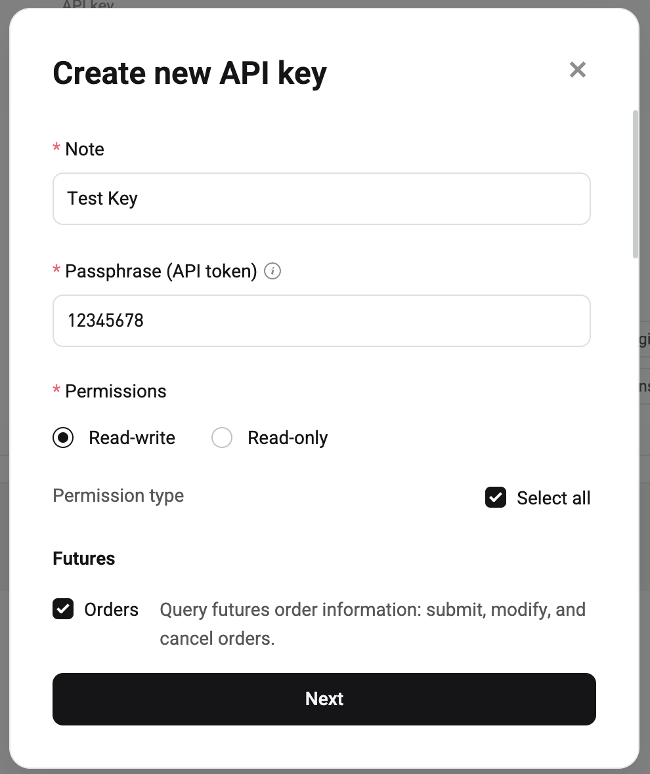
Task: Click the Permission type label
Action: click(x=118, y=497)
